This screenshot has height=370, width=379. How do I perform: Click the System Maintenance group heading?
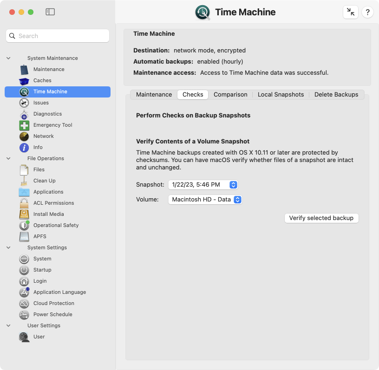[52, 58]
